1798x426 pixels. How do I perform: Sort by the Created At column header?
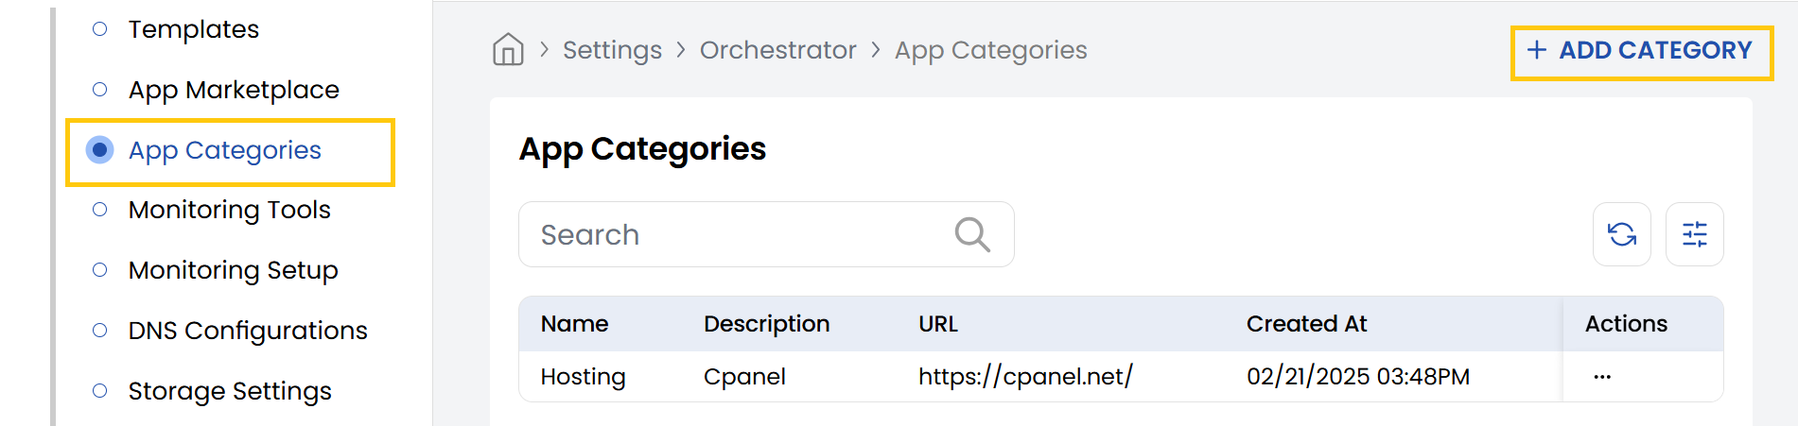[x=1306, y=324]
